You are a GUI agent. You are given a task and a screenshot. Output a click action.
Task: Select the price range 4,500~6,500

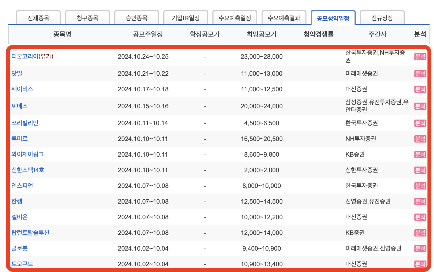pyautogui.click(x=262, y=123)
